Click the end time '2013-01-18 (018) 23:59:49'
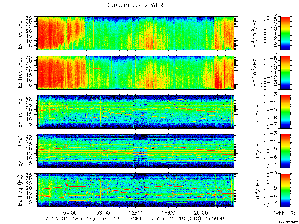 coord(189,218)
